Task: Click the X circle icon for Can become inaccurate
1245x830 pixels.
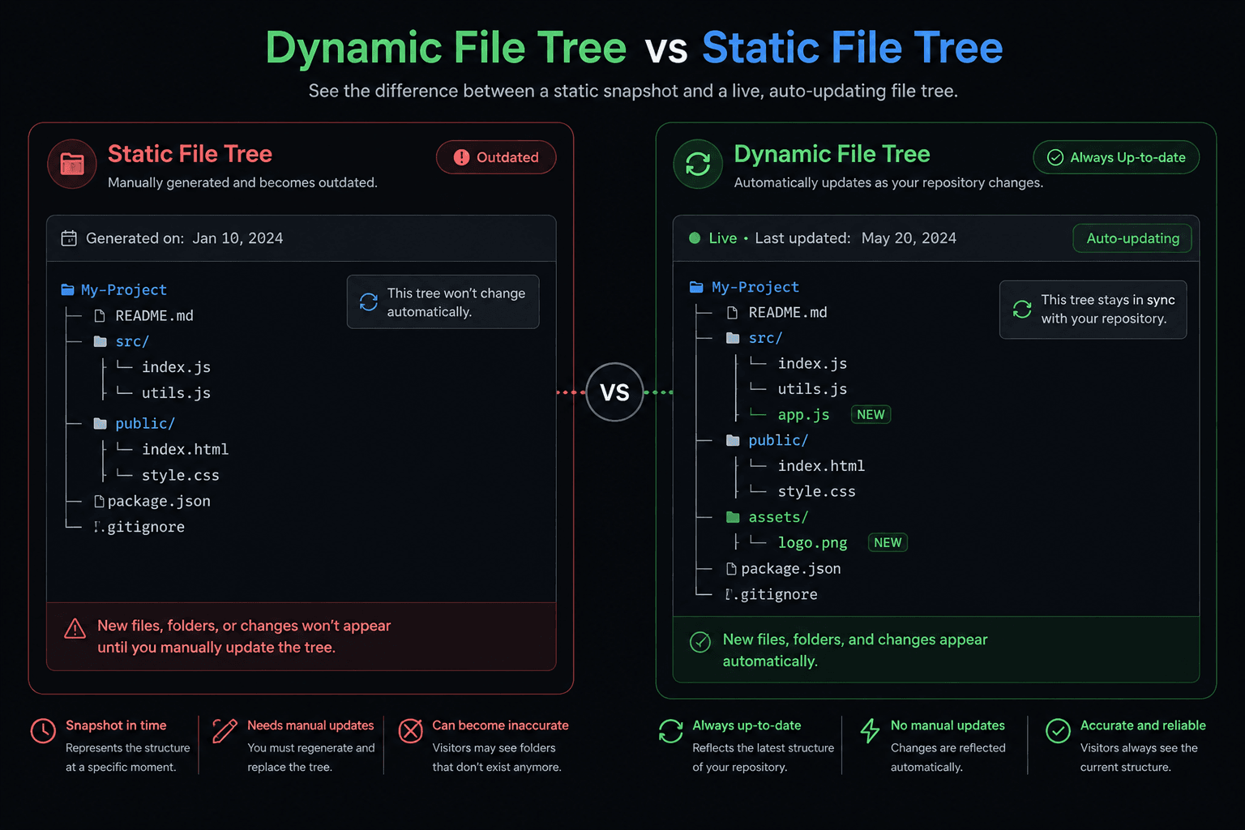Action: 411,731
